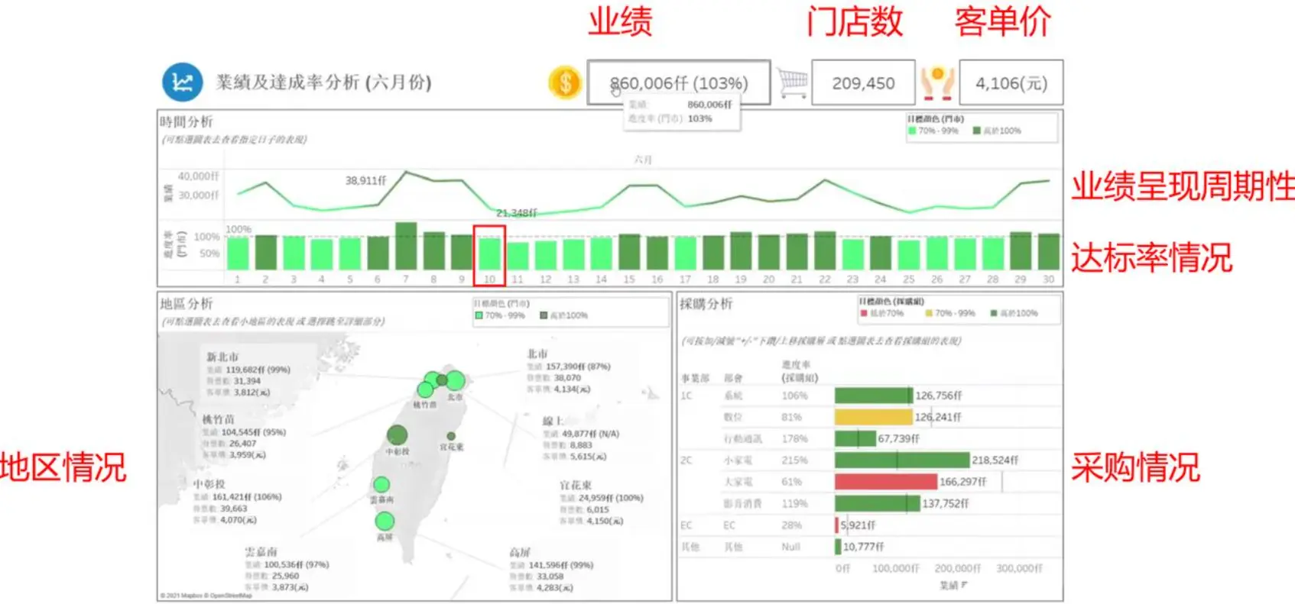This screenshot has height=604, width=1295.
Task: Click the 1C business unit row header
Action: (x=686, y=396)
